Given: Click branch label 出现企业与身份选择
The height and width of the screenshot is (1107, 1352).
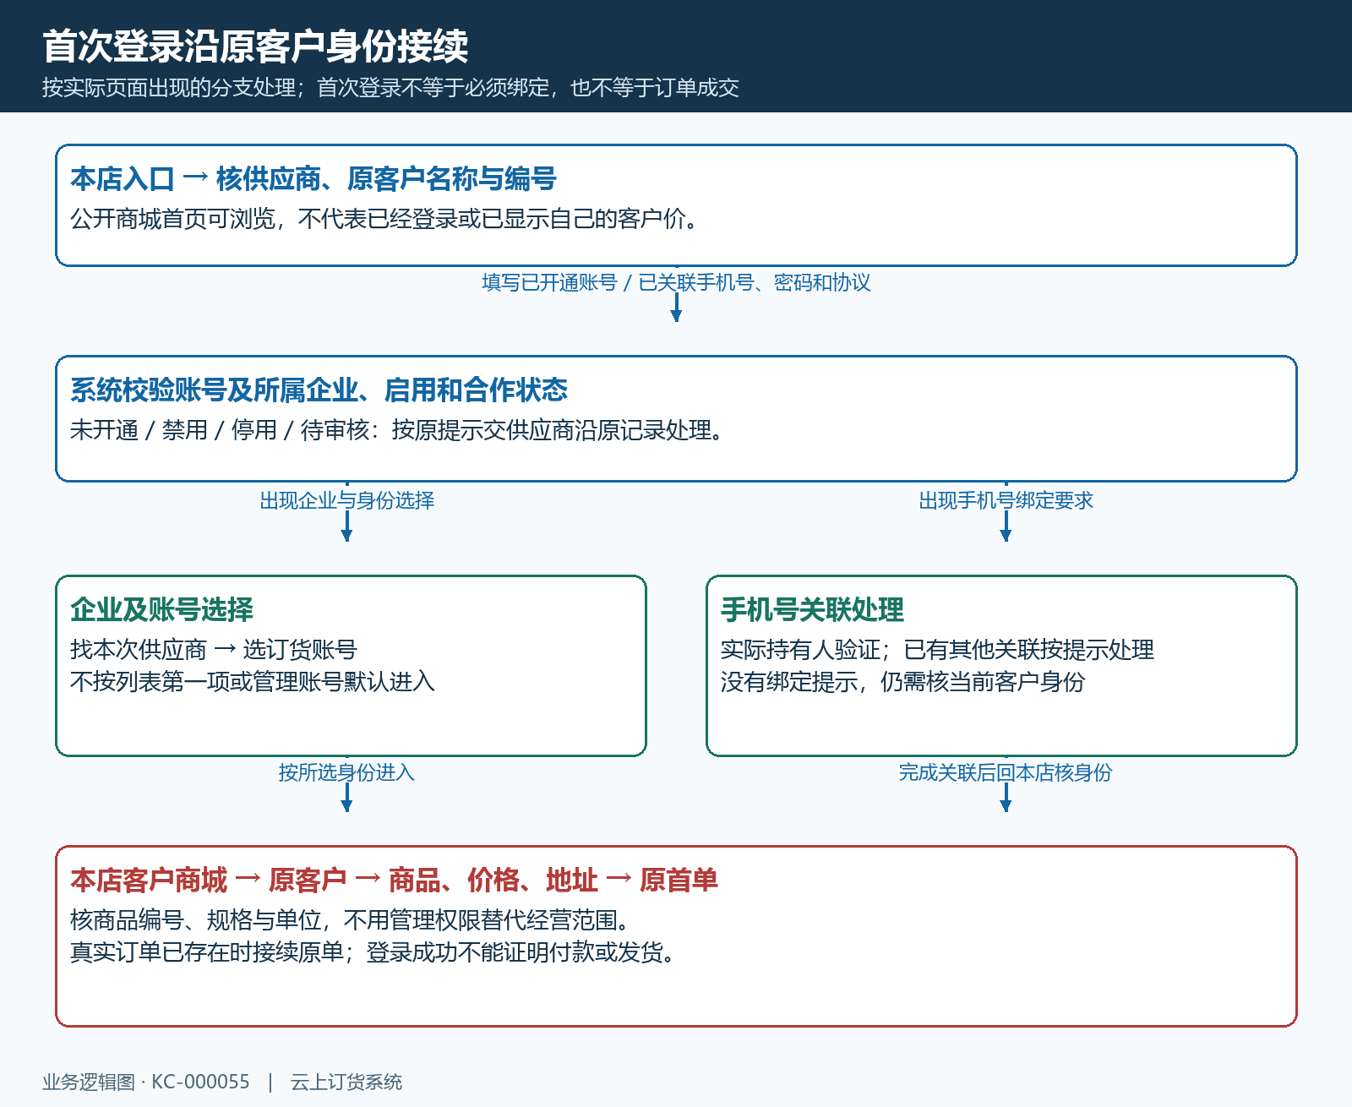Looking at the screenshot, I should (x=346, y=500).
